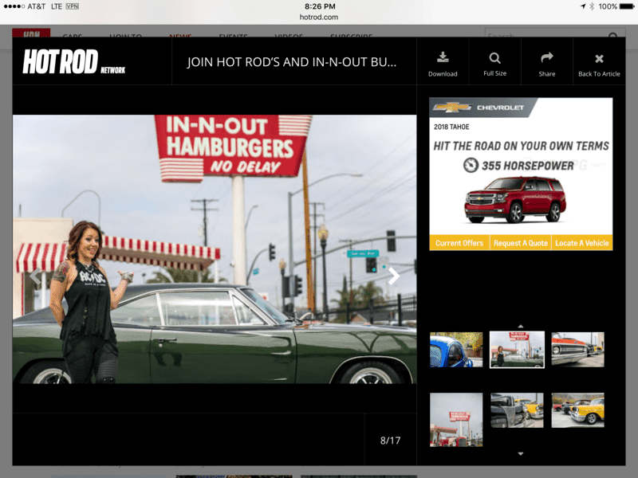Click Current Offers in the Chevrolet ad
The image size is (638, 478).
coord(459,243)
